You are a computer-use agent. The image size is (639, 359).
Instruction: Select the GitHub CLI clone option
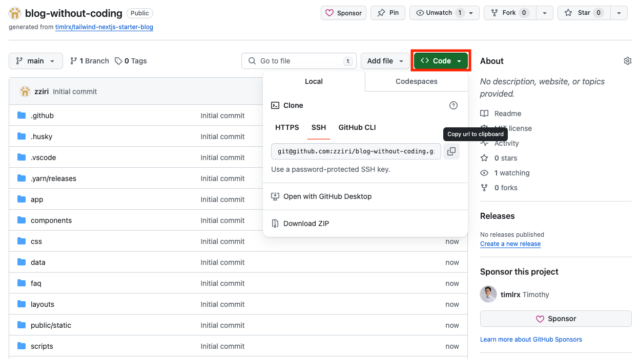357,127
